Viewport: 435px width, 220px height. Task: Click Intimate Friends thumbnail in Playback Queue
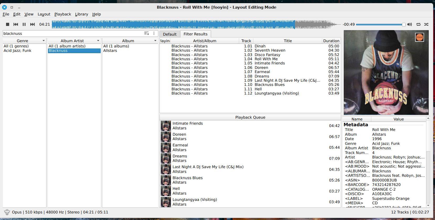(166, 126)
